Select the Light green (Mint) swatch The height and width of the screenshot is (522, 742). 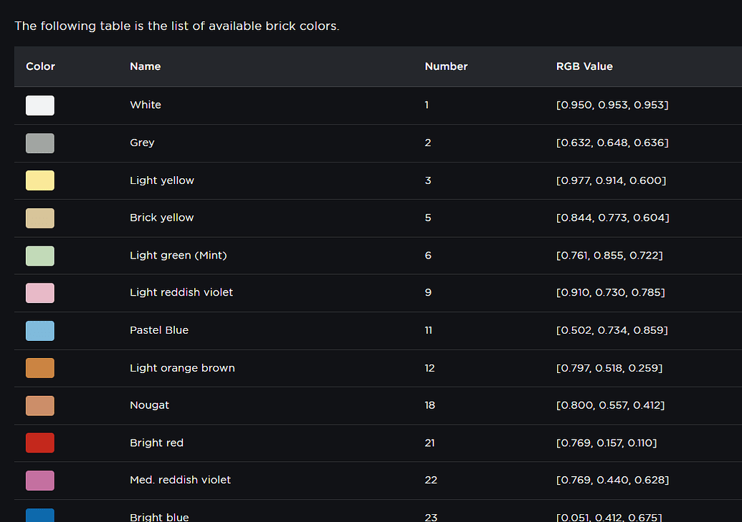pyautogui.click(x=39, y=256)
